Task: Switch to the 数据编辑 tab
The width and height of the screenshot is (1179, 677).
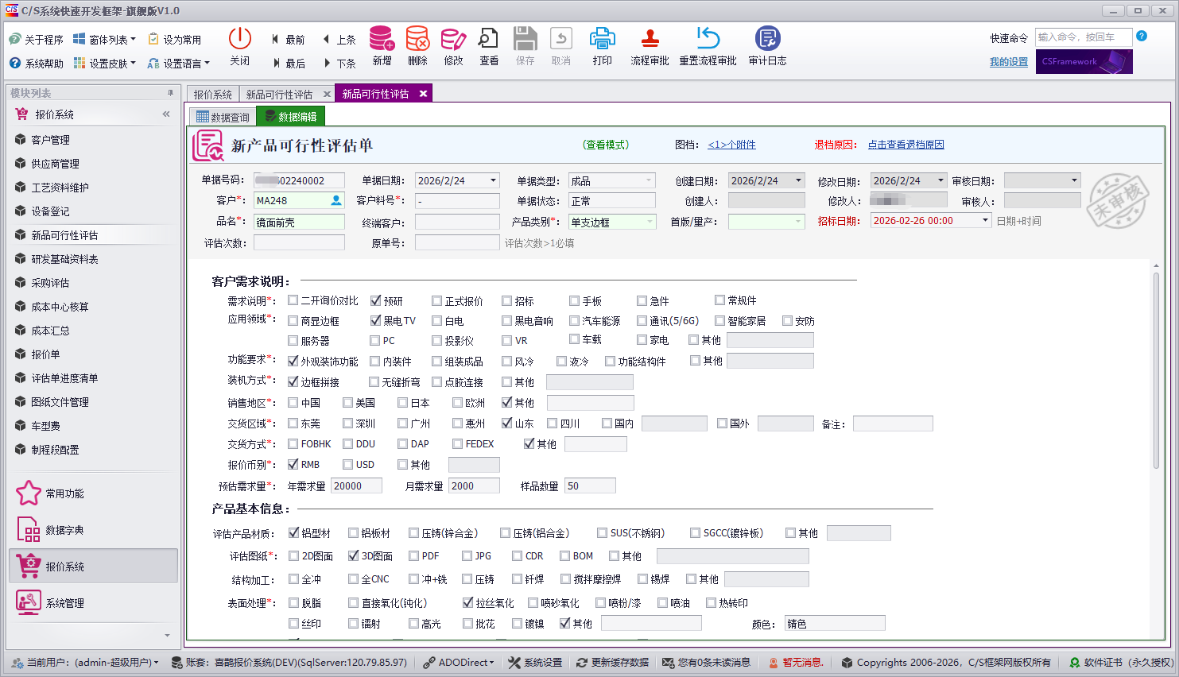Action: point(290,117)
